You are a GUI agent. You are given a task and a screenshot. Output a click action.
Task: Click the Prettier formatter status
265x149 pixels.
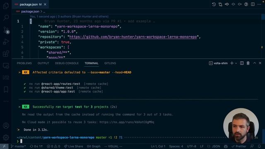239,146
